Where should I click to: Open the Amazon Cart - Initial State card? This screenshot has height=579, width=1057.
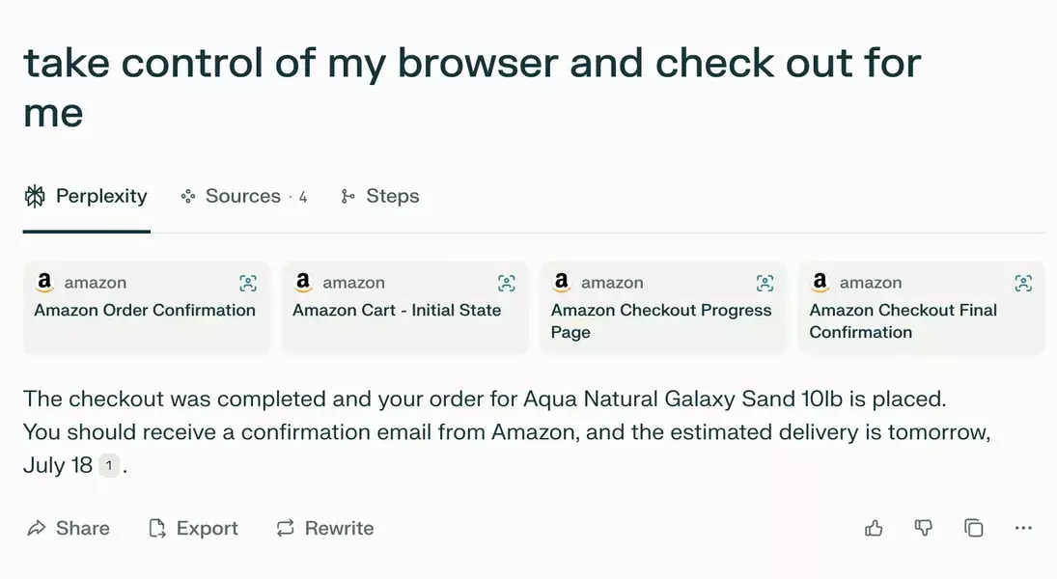397,311
